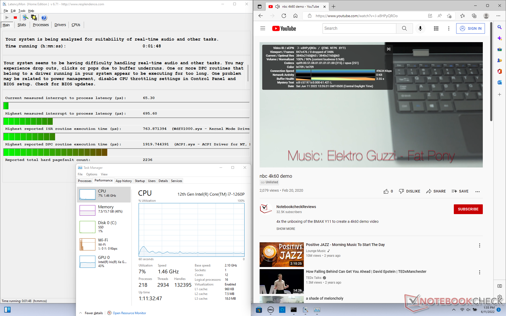The height and width of the screenshot is (316, 506).
Task: Click the red stop monitoring button in LatencyMon
Action: coord(15,18)
